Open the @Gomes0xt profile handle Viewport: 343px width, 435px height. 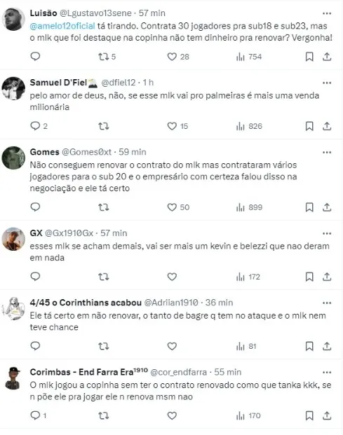coord(86,152)
